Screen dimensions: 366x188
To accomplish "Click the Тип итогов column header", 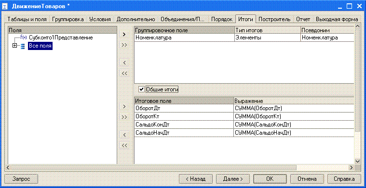I will [x=268, y=30].
